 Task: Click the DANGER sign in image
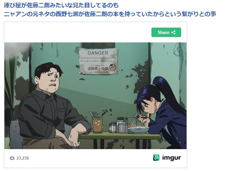click(x=98, y=61)
